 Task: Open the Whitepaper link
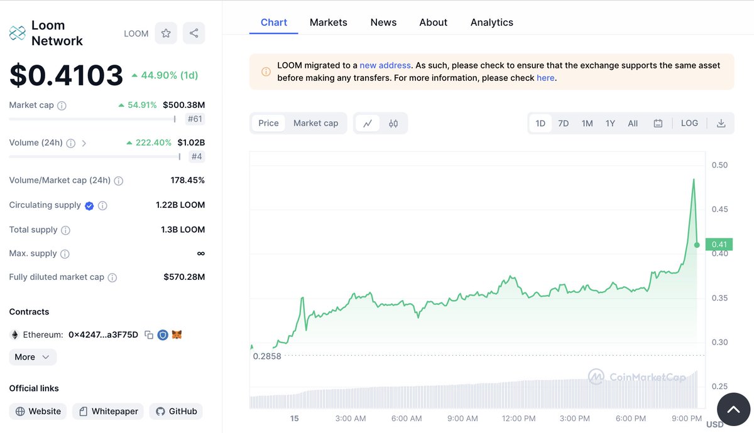click(x=108, y=412)
